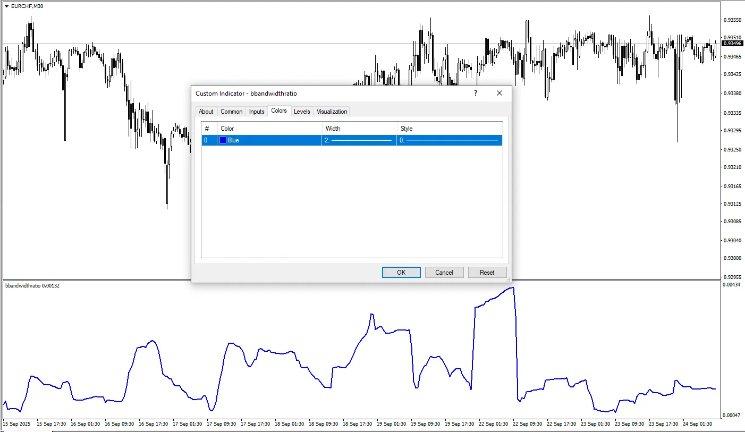Screen dimensions: 745x432
Task: Click Reset to restore defaults
Action: [x=487, y=272]
